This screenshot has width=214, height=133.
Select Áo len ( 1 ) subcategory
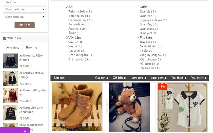click(x=75, y=33)
